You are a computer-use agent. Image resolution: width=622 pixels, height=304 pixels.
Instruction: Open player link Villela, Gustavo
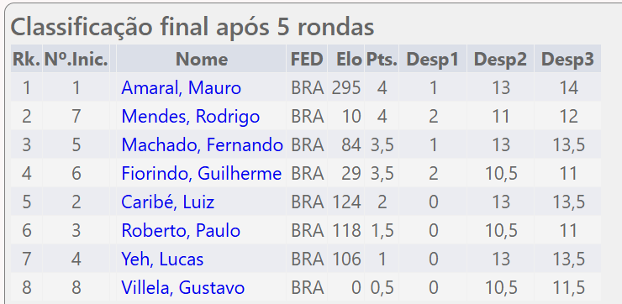pyautogui.click(x=183, y=288)
